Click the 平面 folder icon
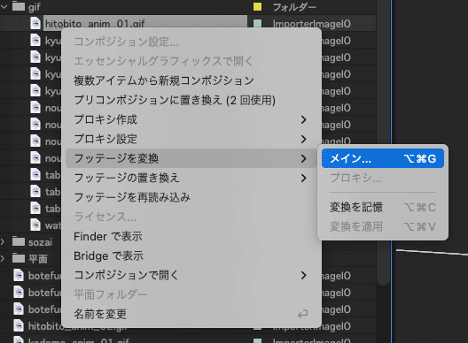Image resolution: width=468 pixels, height=343 pixels. (19, 258)
